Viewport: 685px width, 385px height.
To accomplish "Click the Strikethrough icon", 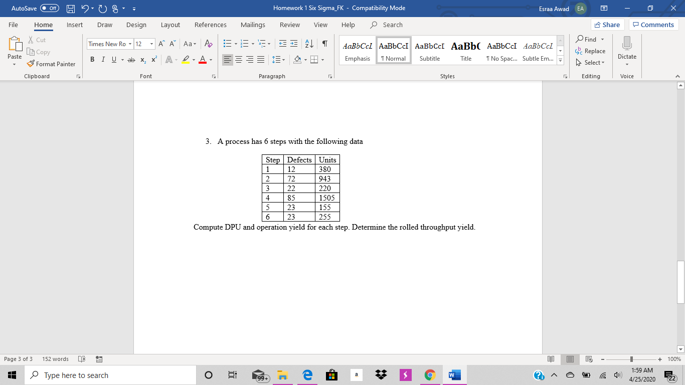I will pyautogui.click(x=130, y=59).
